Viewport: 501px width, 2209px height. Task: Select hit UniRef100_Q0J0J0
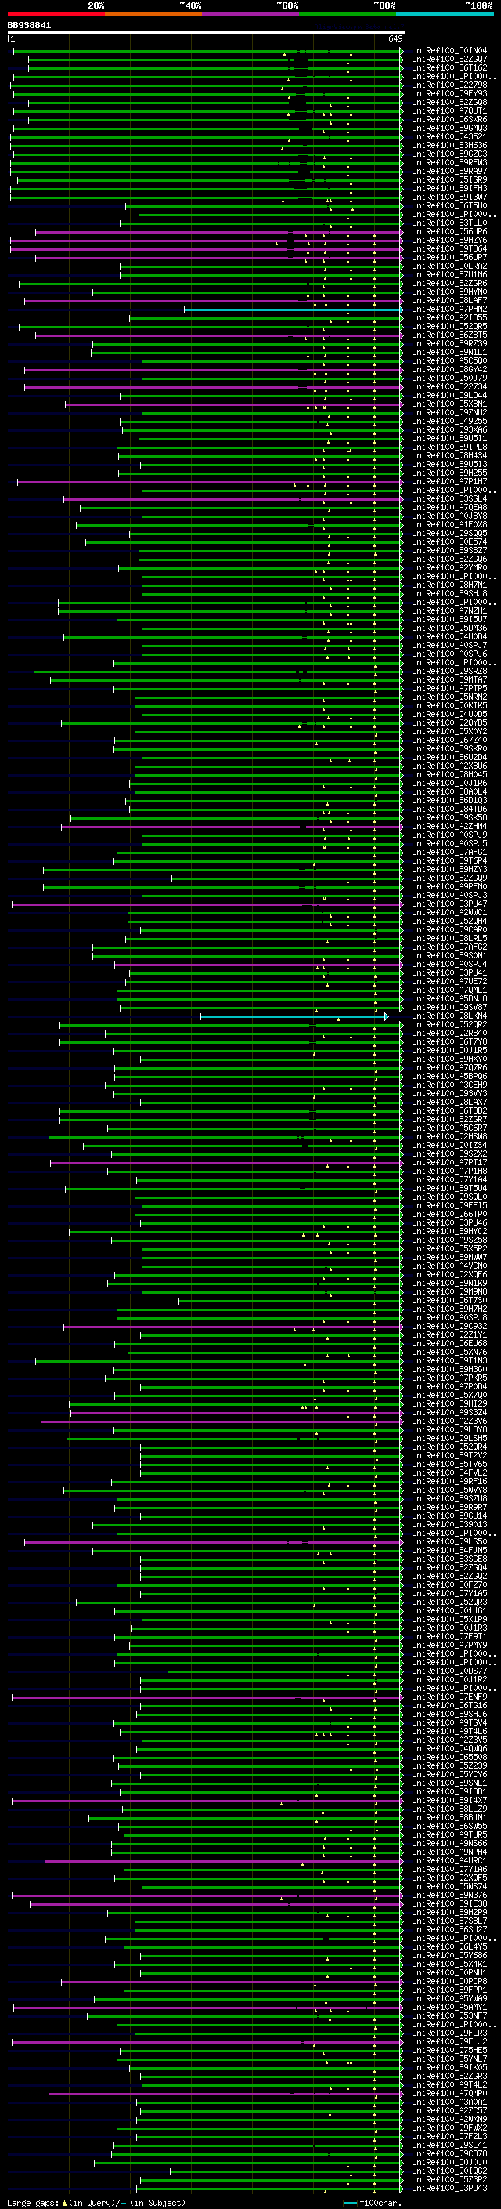(449, 2163)
